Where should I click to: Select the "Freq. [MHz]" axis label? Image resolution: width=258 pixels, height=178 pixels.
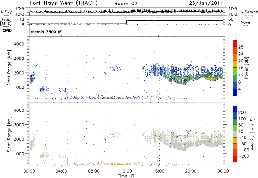(6, 22)
